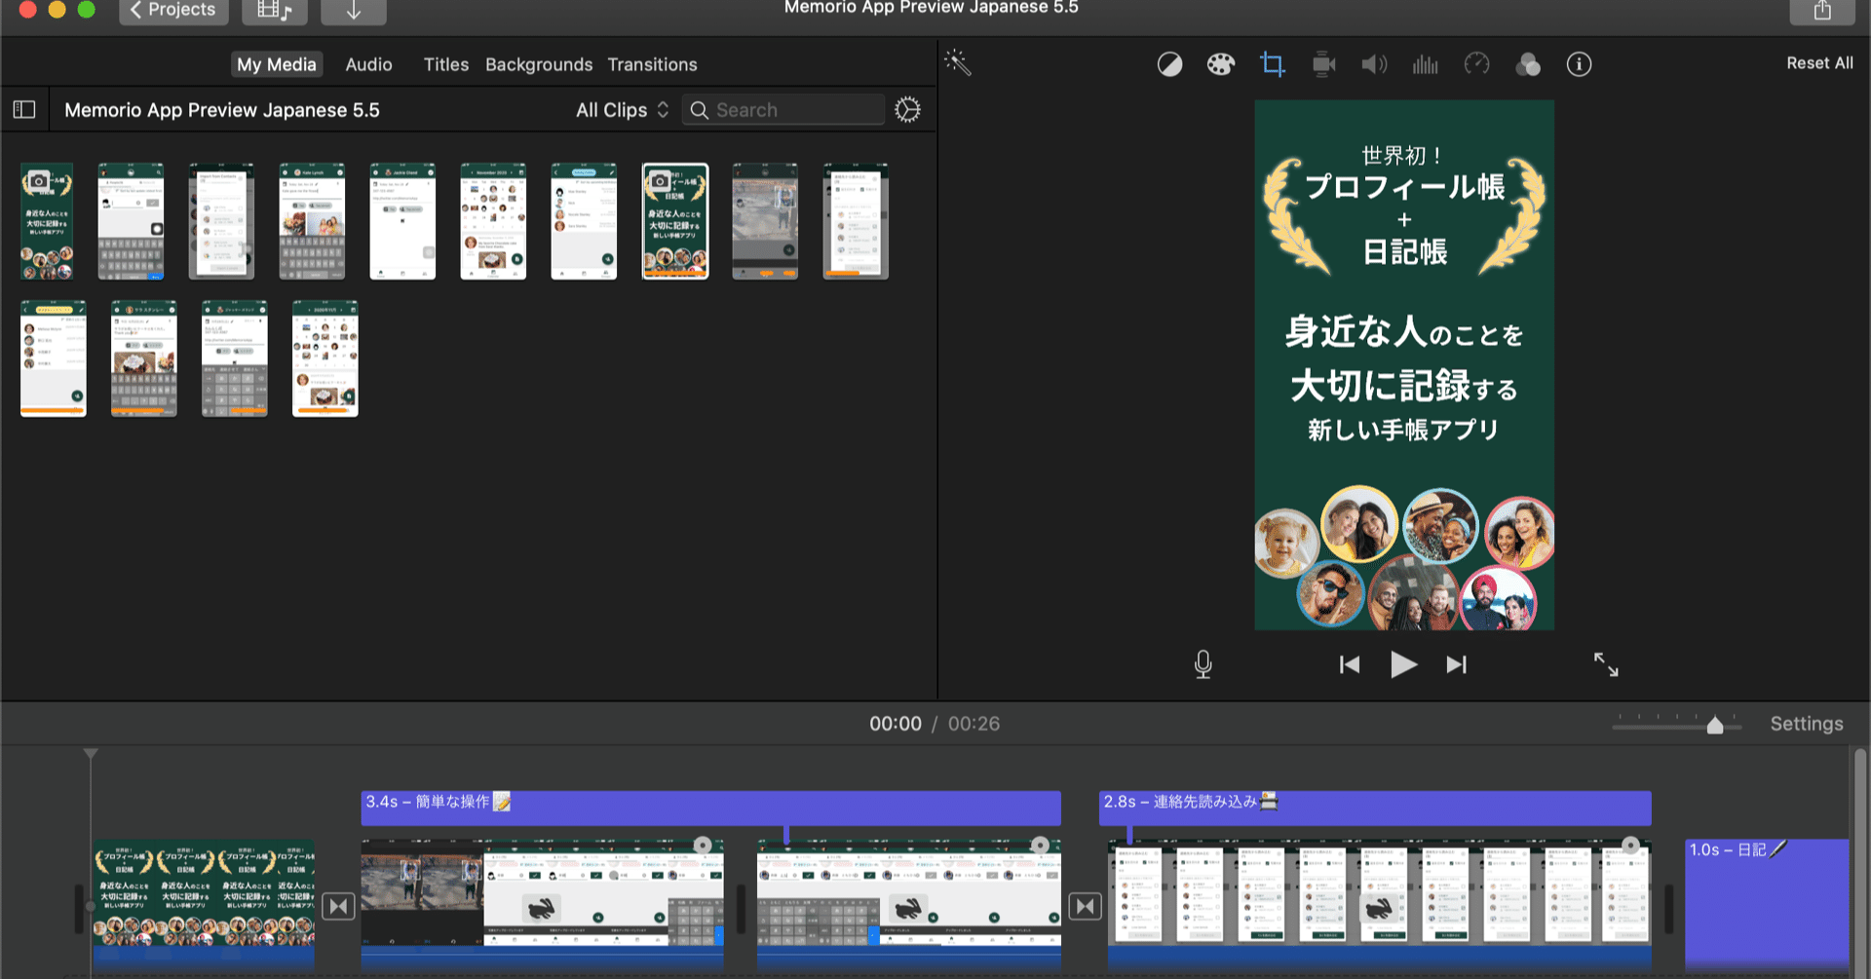Image resolution: width=1871 pixels, height=979 pixels.
Task: Play the project preview
Action: (1403, 664)
